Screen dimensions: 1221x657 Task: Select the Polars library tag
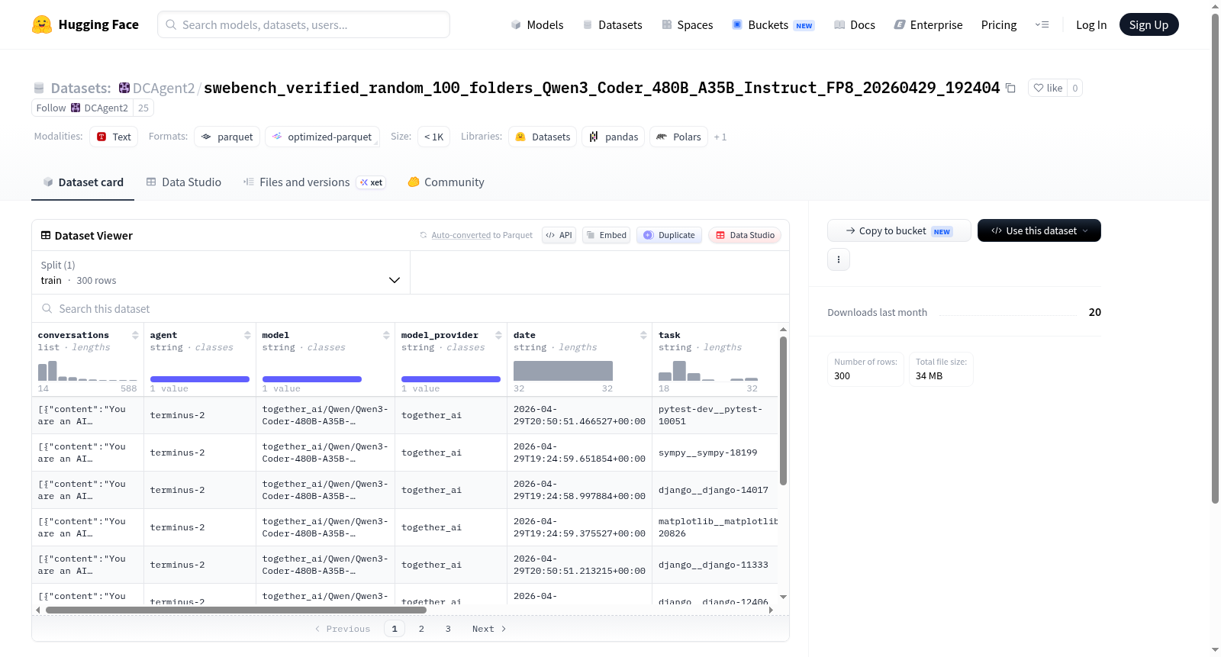(x=678, y=137)
